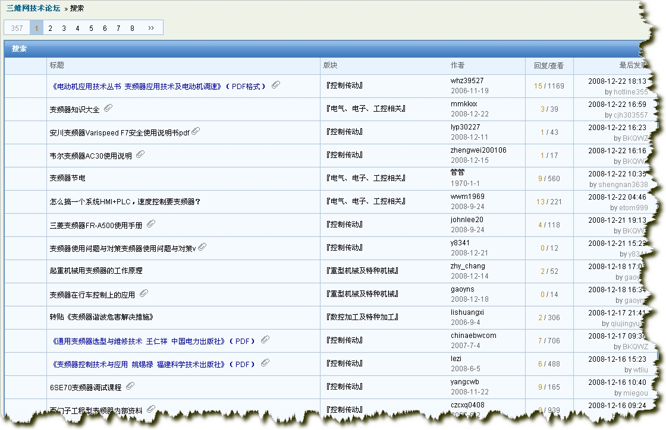The width and height of the screenshot is (666, 430).
Task: Click attachment icon beside 《电动机应用技术丛书》 thread
Action: 276,85
